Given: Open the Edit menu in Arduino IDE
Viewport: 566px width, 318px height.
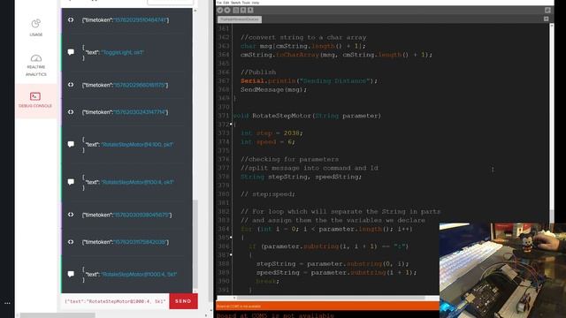Looking at the screenshot, I should click(x=226, y=3).
